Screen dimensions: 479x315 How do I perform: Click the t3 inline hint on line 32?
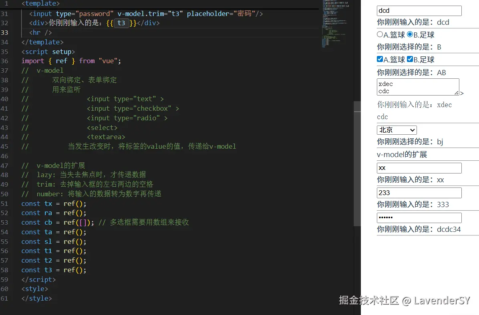pyautogui.click(x=121, y=23)
